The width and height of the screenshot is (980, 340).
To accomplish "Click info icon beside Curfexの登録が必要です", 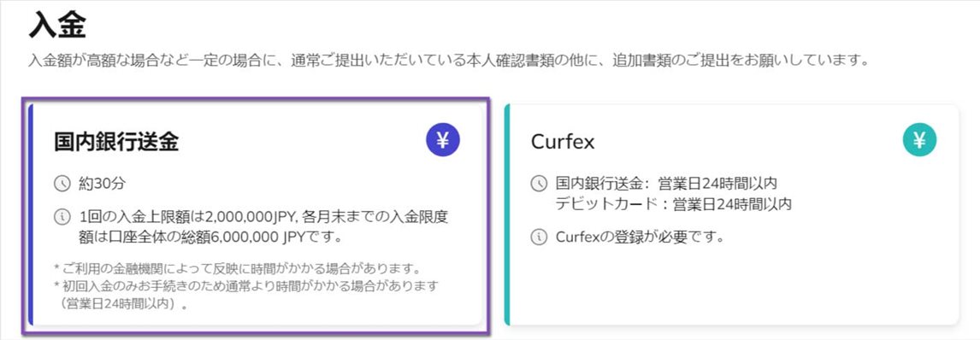I will tap(538, 237).
